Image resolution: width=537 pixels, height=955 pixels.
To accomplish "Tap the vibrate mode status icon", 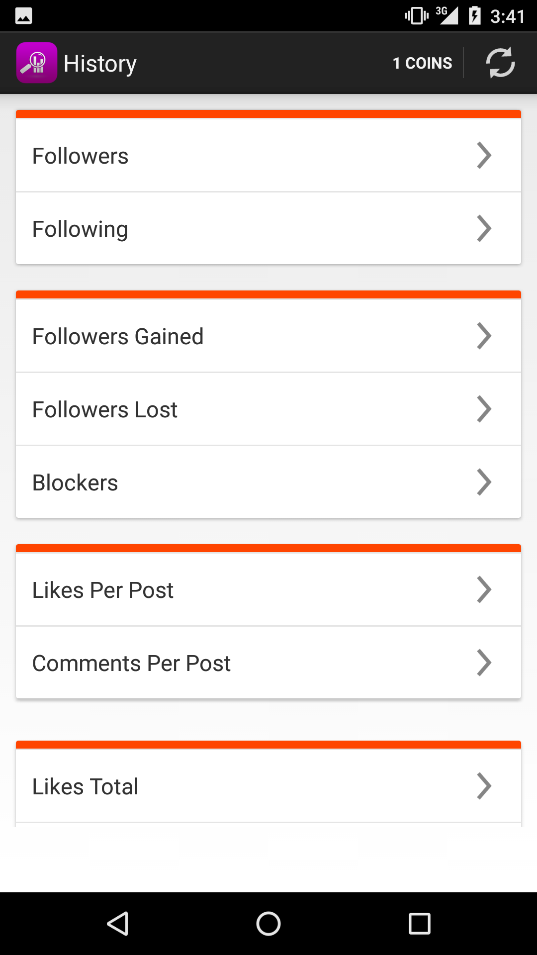I will pos(417,16).
